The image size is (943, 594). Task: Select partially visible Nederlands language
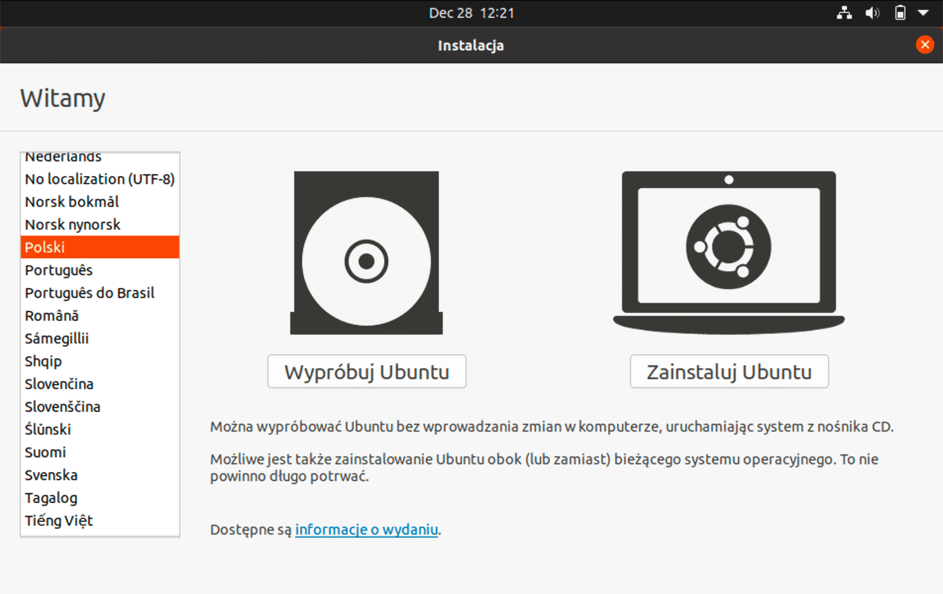(x=100, y=159)
